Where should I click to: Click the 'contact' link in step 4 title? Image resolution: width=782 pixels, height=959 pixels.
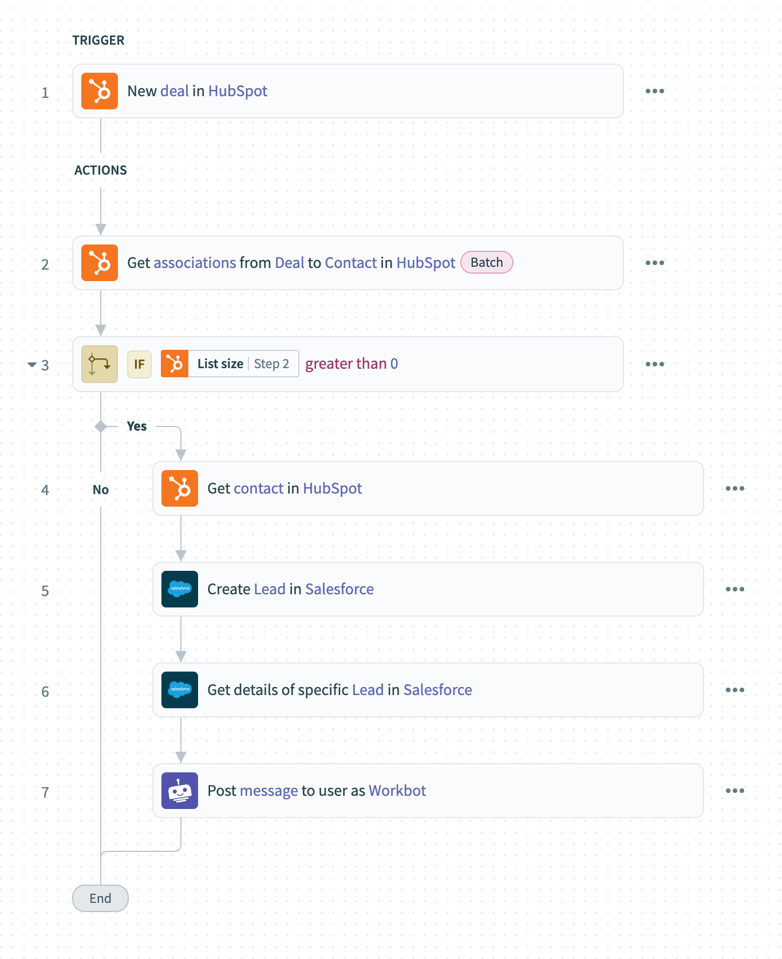258,488
